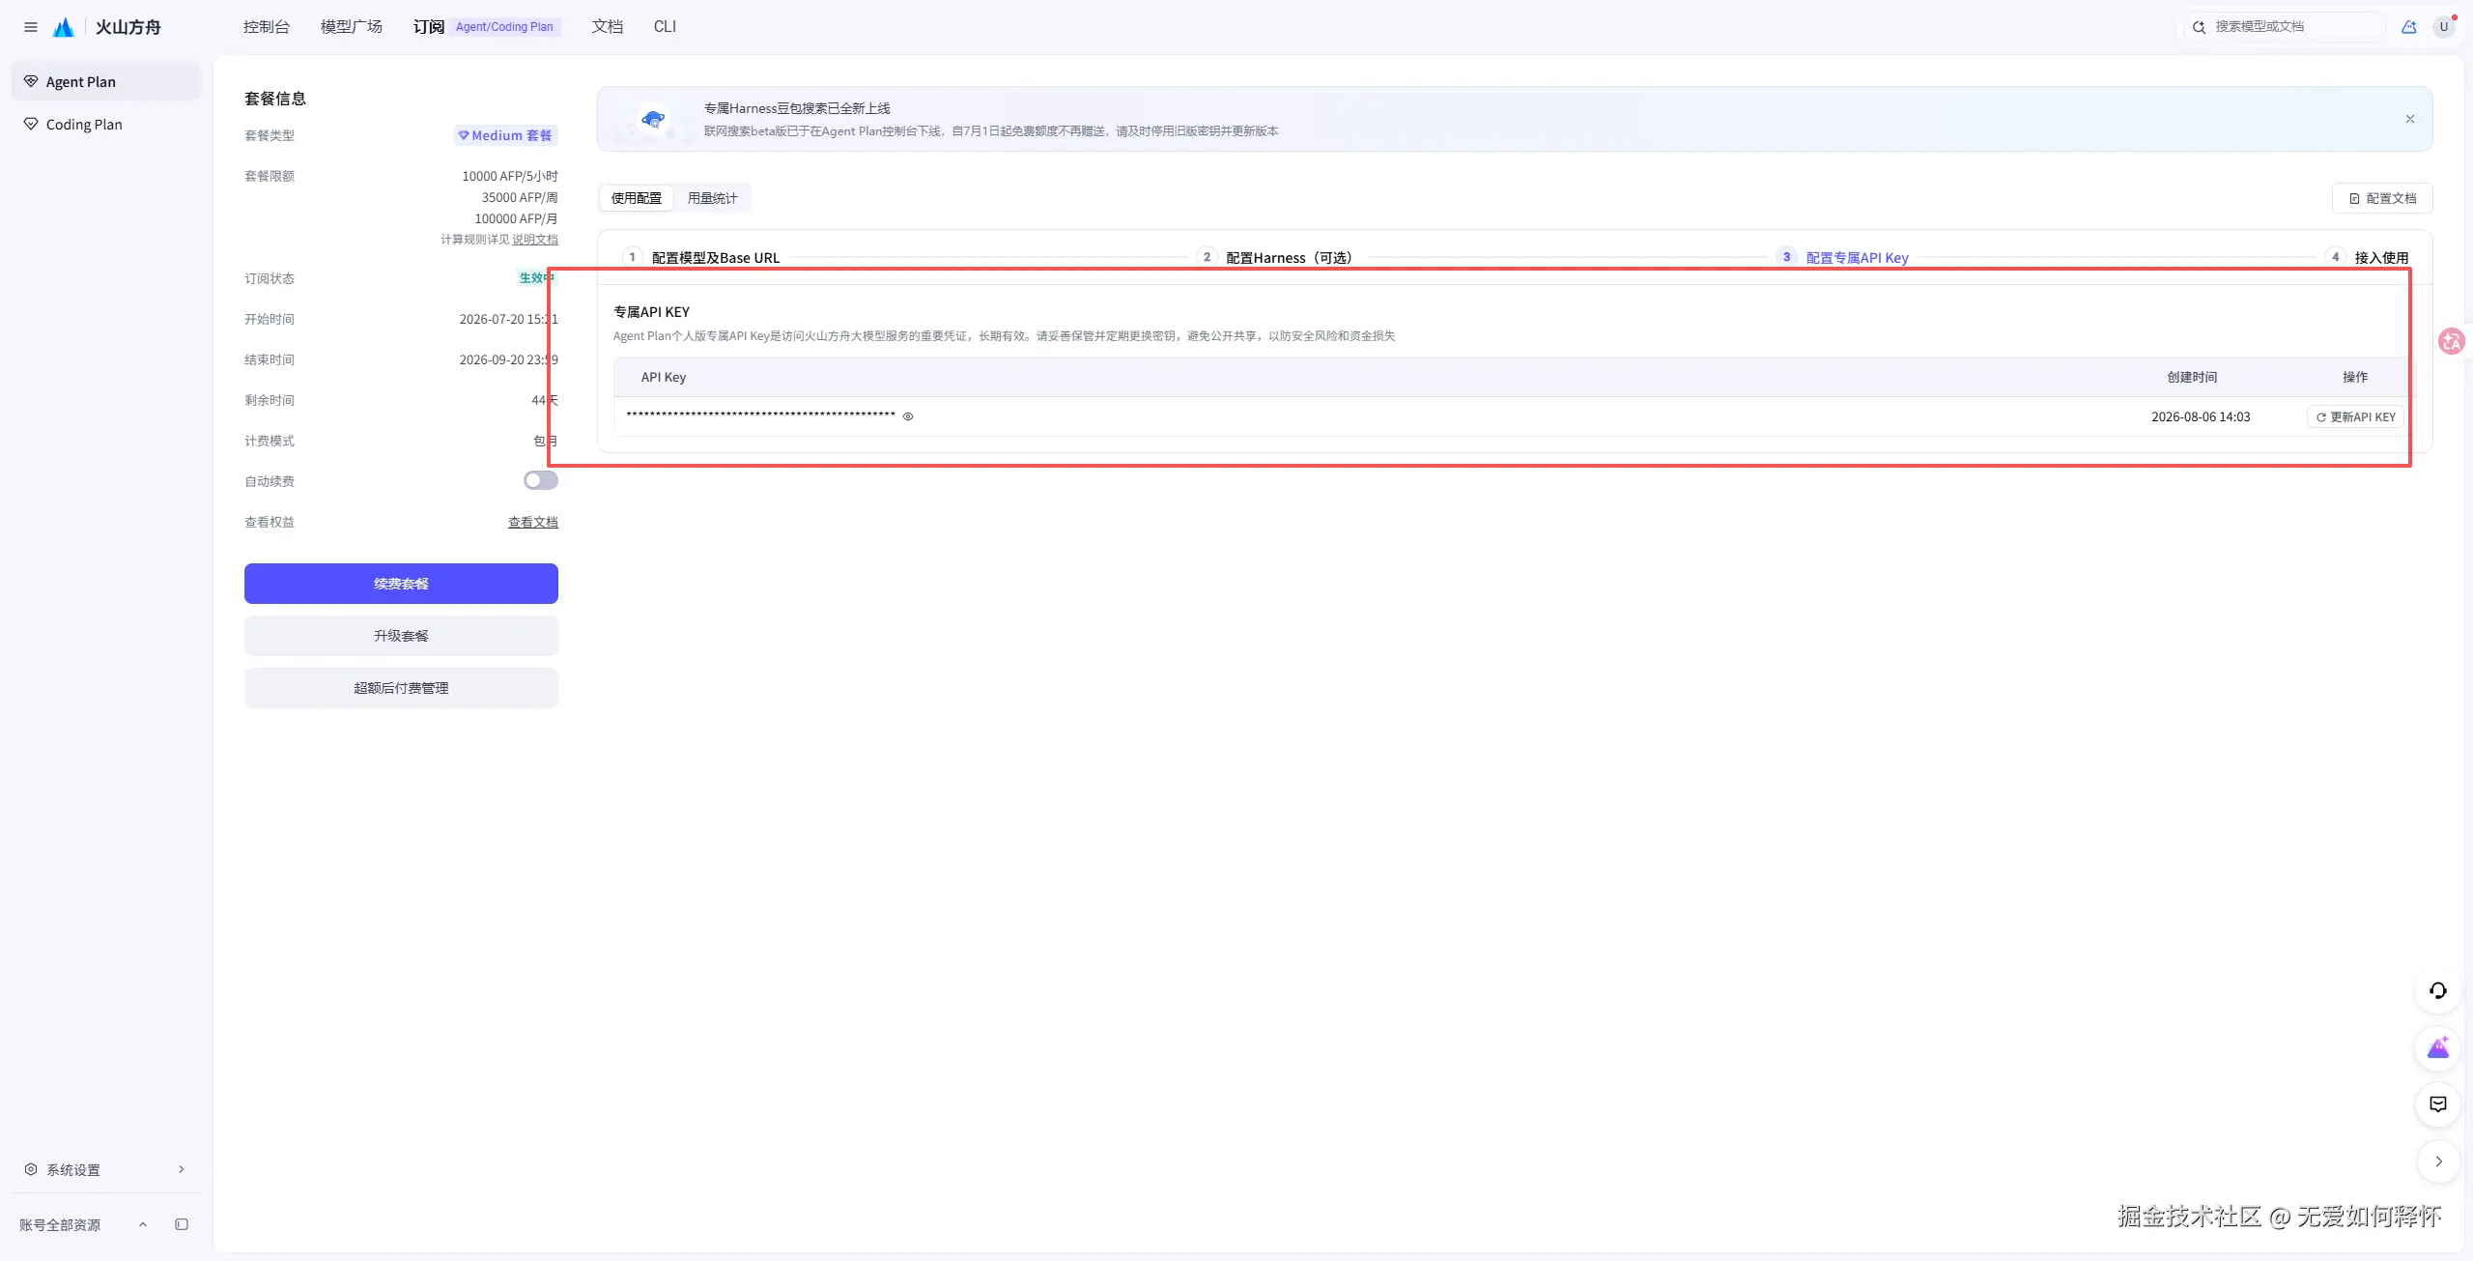Collapse the floating toolbar with arrow
This screenshot has height=1261, width=2473.
(x=2438, y=1161)
